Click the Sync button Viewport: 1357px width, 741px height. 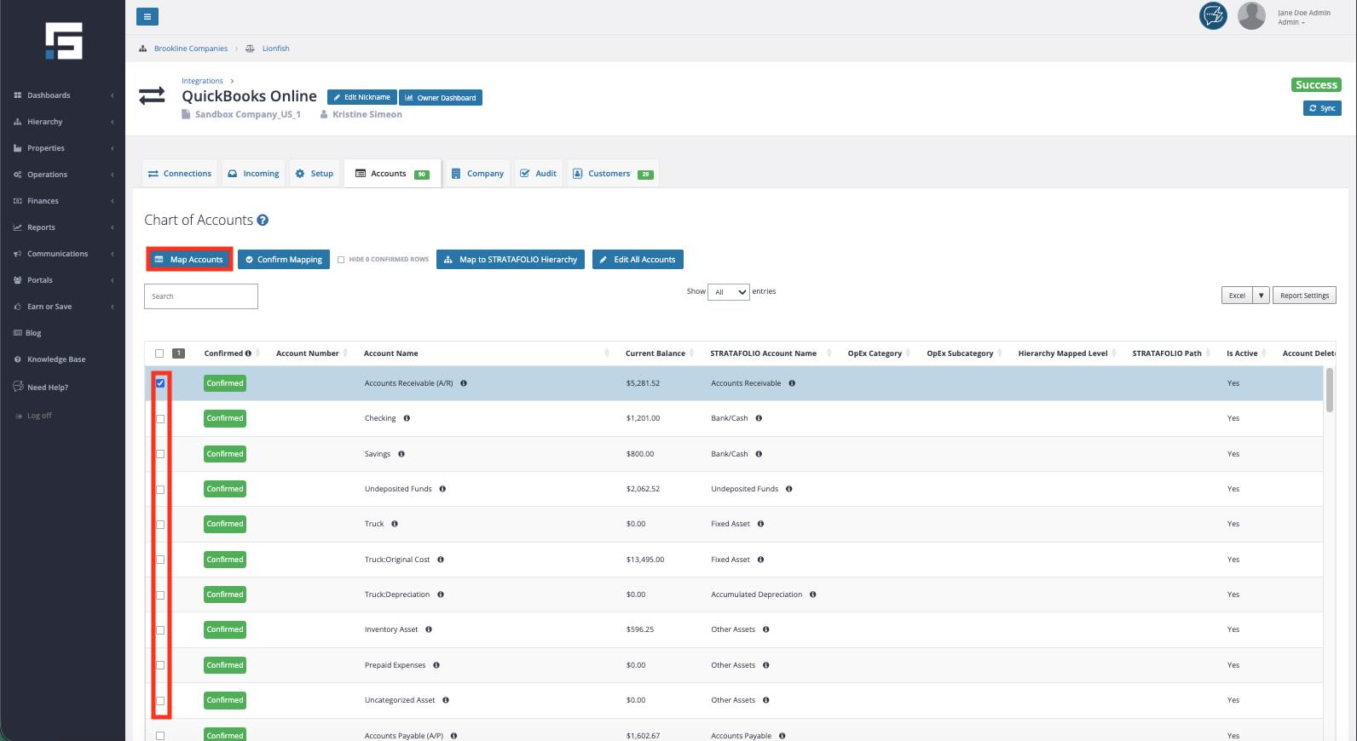[x=1322, y=108]
